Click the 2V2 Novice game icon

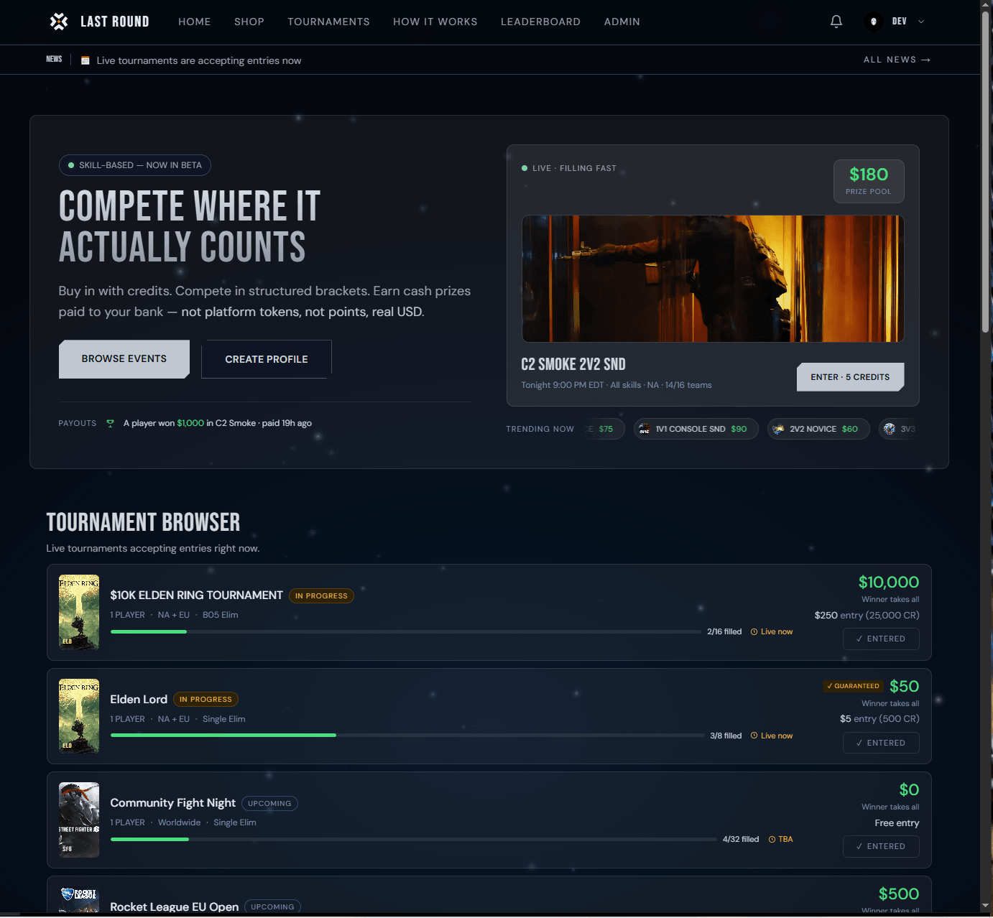click(778, 429)
